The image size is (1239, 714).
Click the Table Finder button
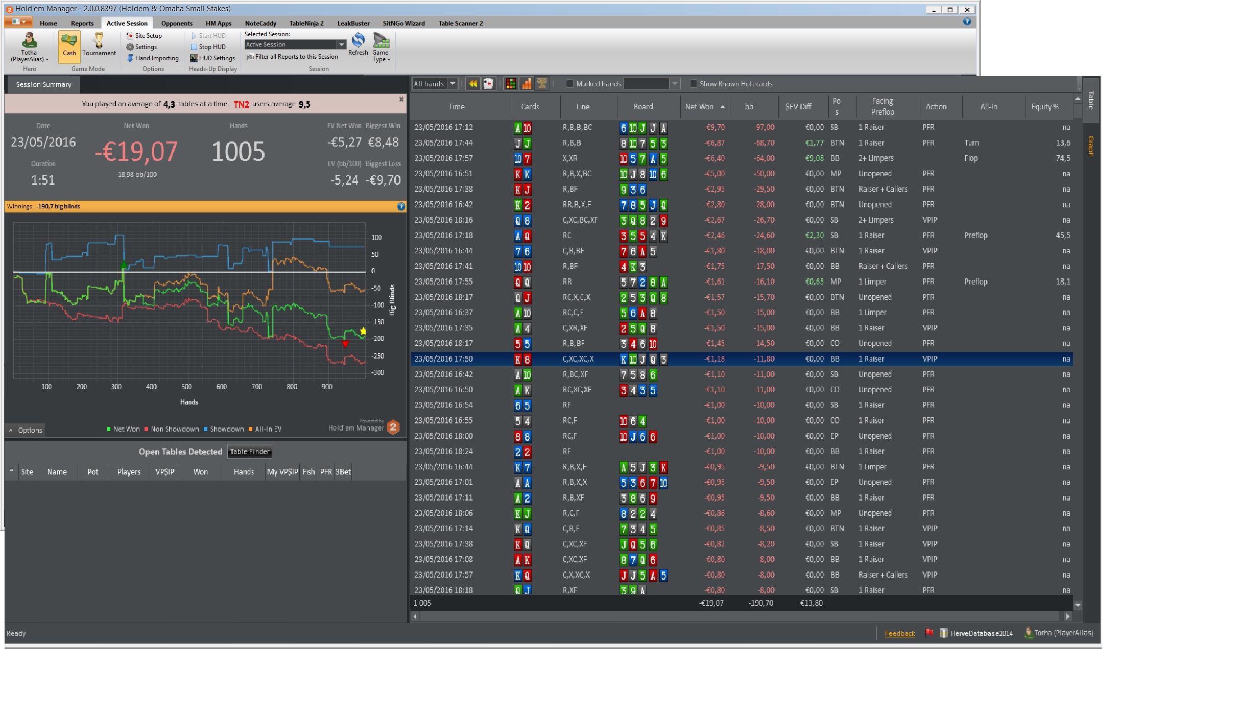(250, 452)
